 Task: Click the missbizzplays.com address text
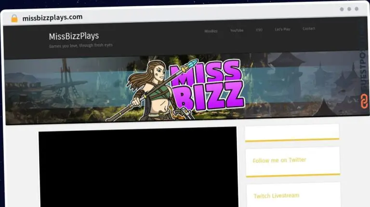pyautogui.click(x=53, y=17)
